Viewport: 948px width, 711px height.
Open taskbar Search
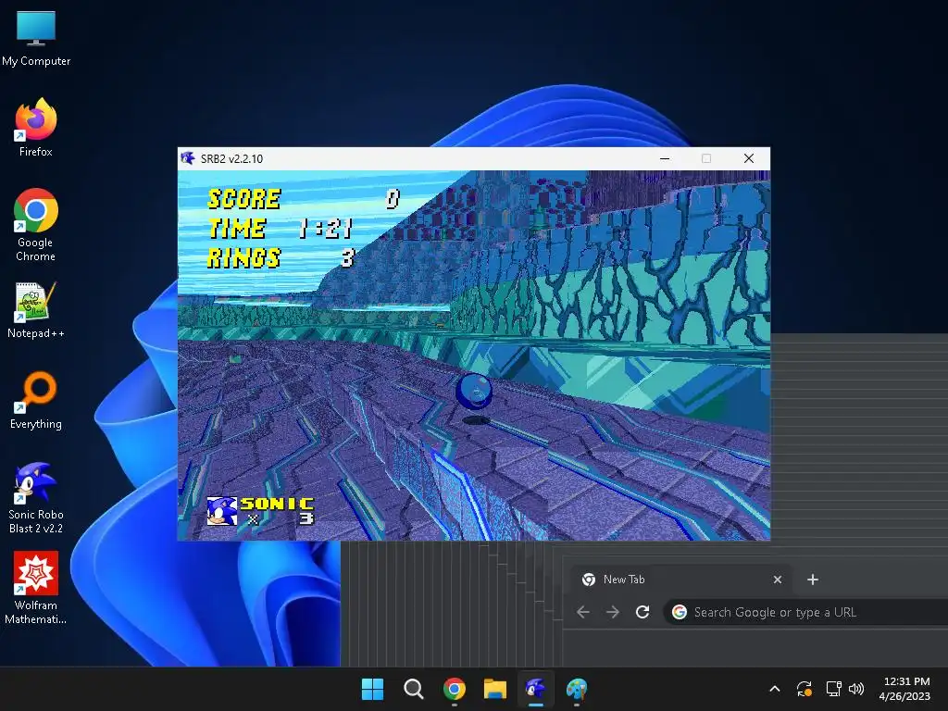pyautogui.click(x=414, y=689)
